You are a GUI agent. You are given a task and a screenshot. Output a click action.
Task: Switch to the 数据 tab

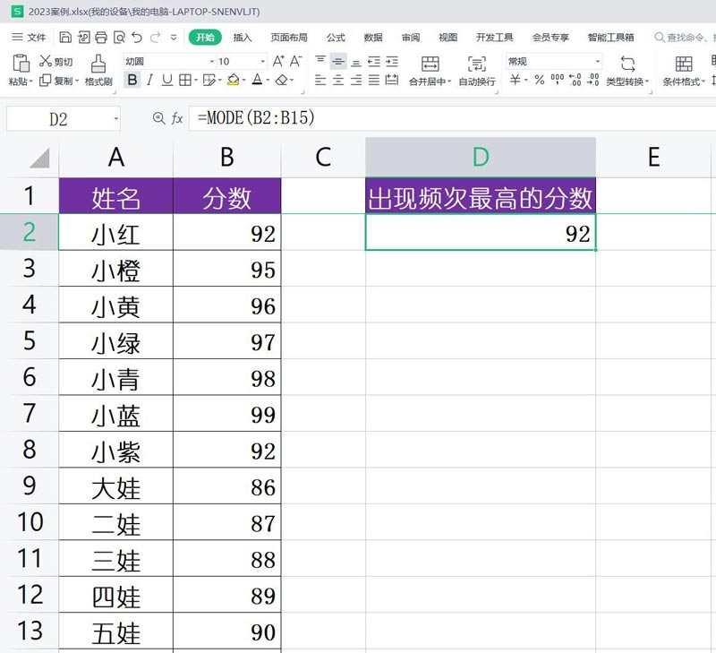pos(373,37)
